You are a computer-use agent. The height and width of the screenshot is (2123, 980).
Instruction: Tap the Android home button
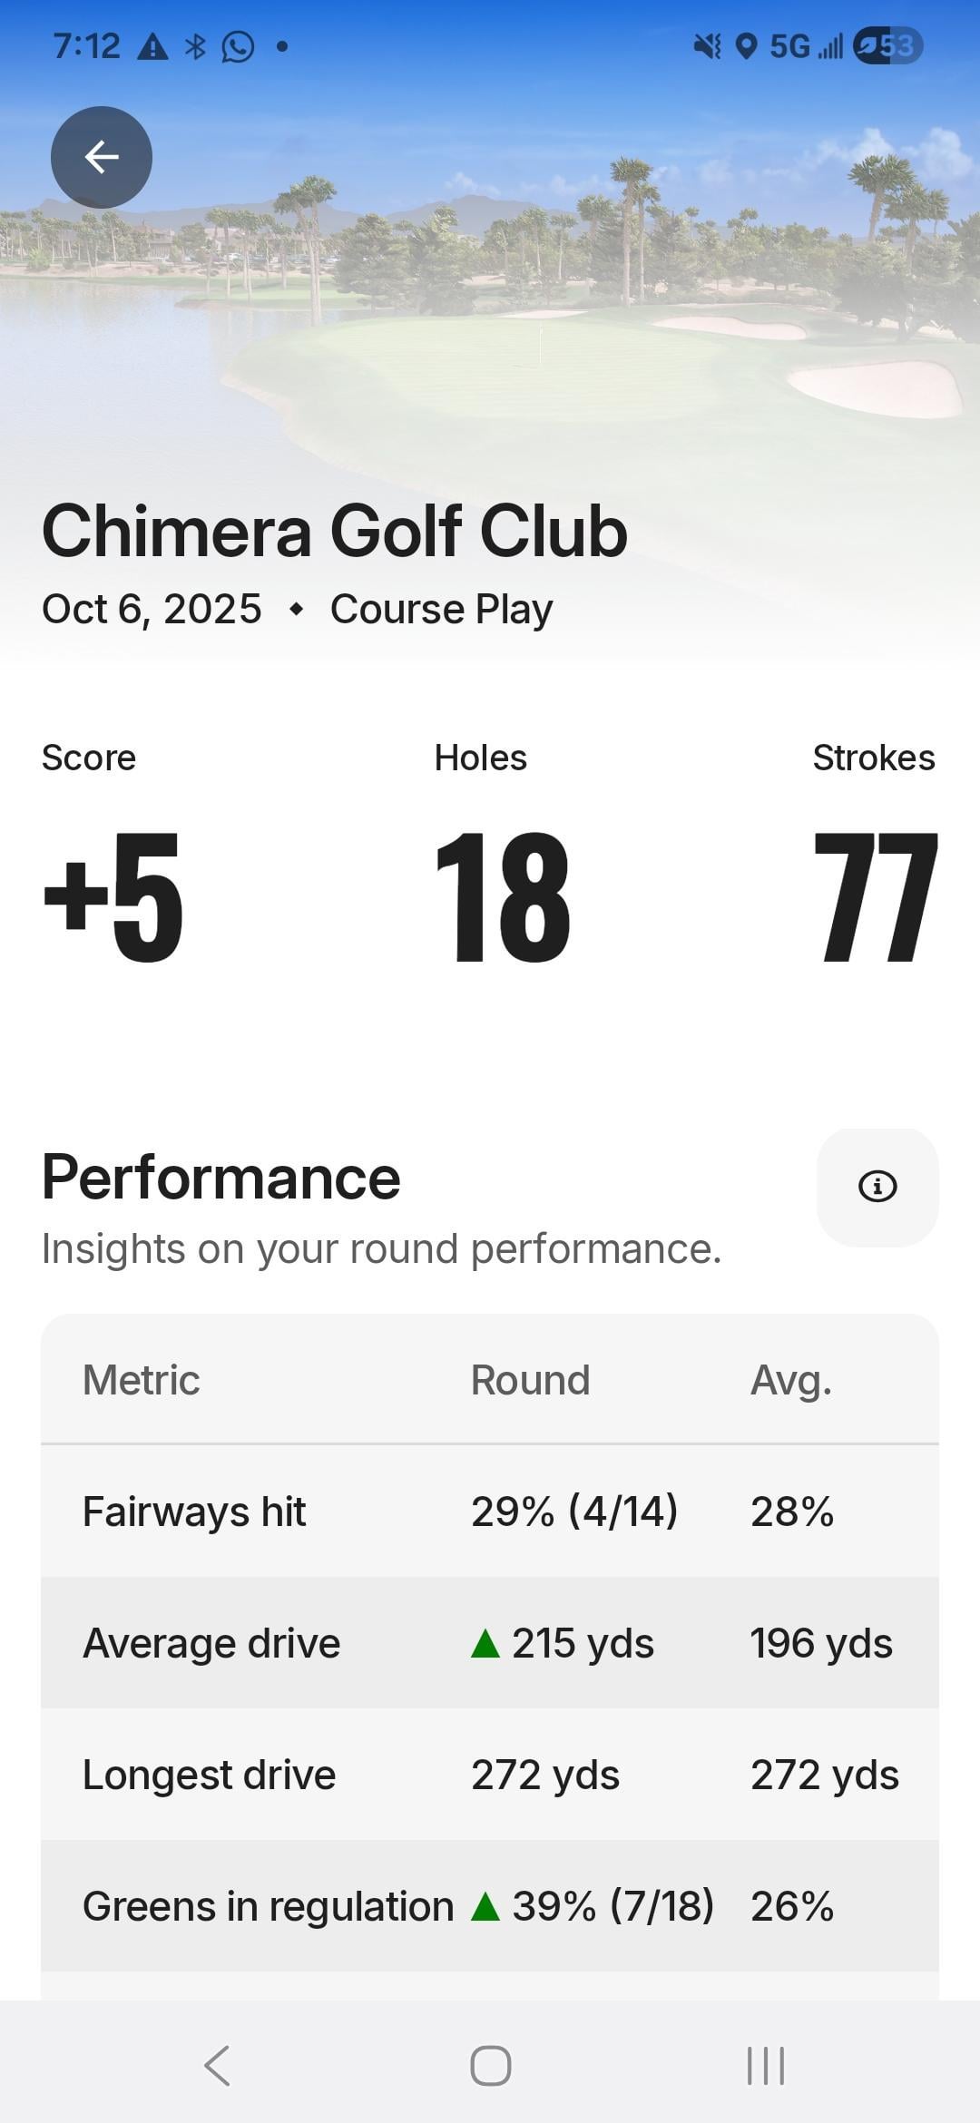pyautogui.click(x=490, y=2066)
